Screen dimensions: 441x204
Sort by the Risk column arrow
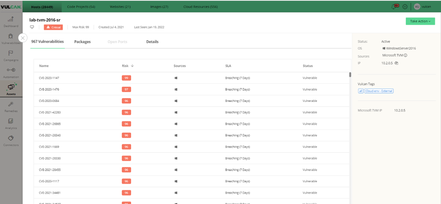pos(132,65)
